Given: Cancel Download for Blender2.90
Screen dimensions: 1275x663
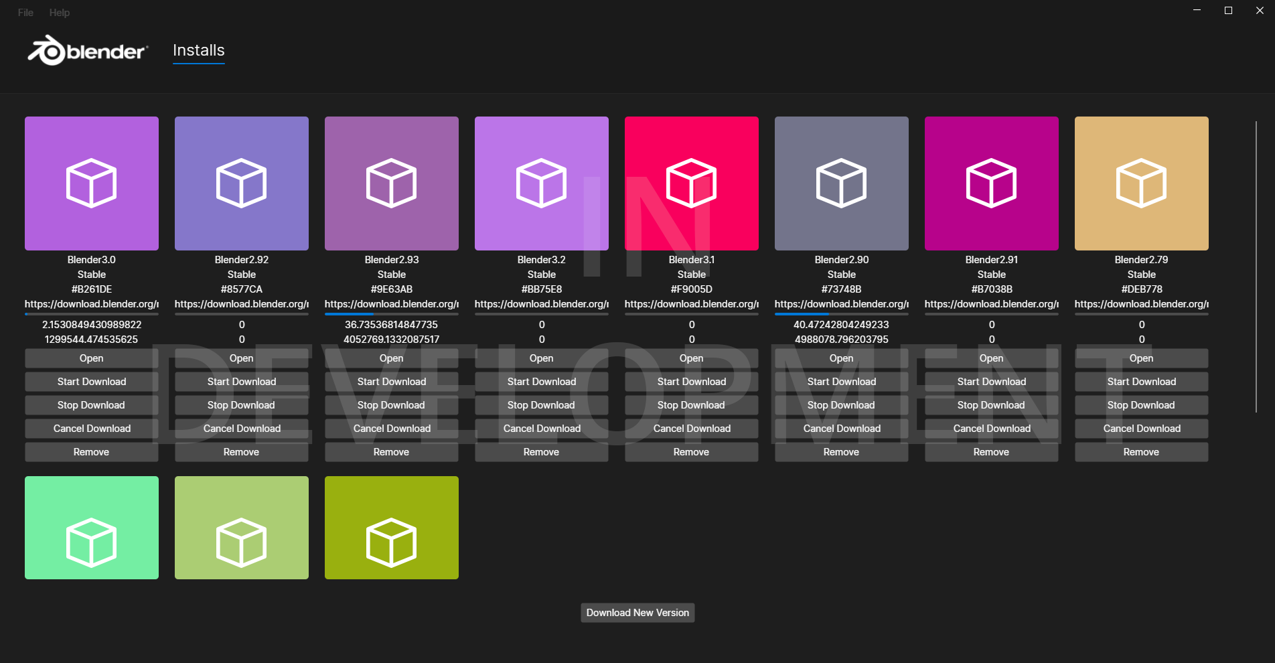Looking at the screenshot, I should click(x=842, y=429).
